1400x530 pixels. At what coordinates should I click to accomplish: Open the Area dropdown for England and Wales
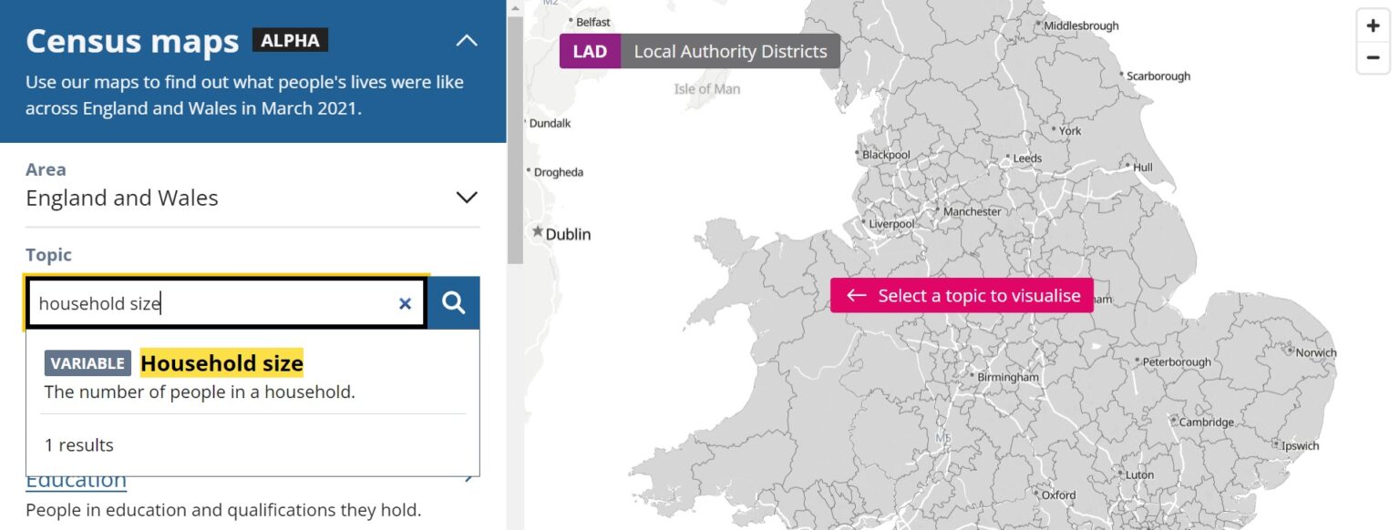pos(466,197)
